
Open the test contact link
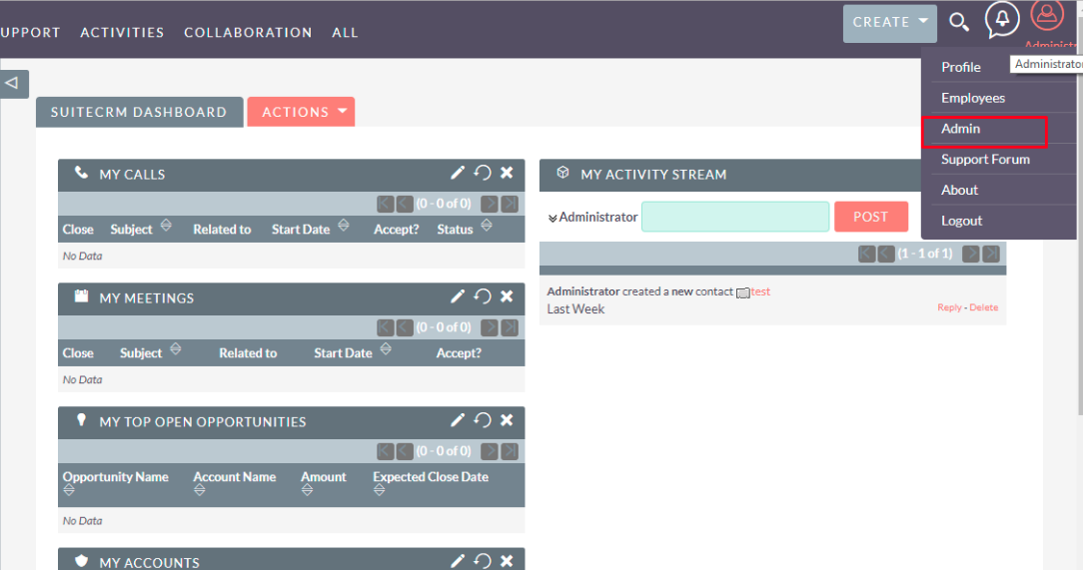pyautogui.click(x=760, y=291)
